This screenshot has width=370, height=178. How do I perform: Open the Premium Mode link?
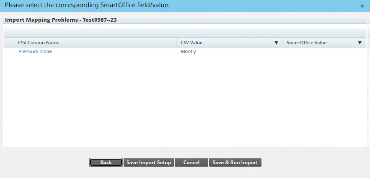[x=35, y=51]
